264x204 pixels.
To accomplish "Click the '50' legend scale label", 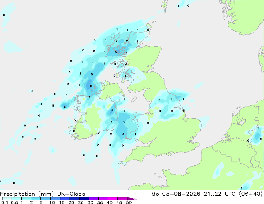I will 129,202.
